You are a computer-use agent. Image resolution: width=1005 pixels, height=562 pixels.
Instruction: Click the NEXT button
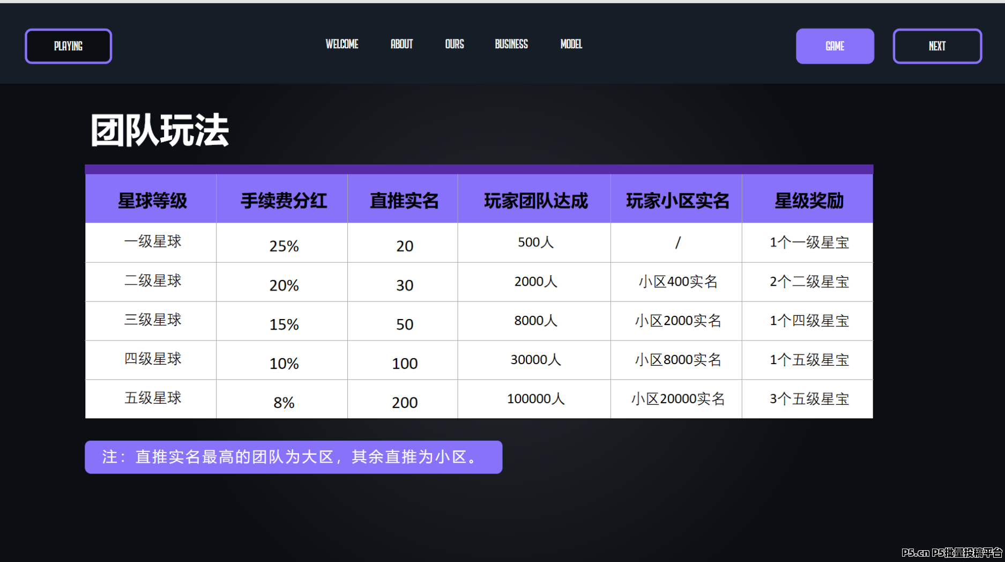pyautogui.click(x=937, y=46)
